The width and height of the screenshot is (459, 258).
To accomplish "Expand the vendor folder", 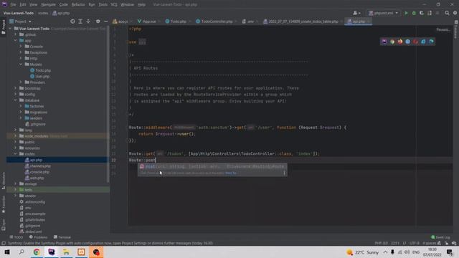I will 16,196.
